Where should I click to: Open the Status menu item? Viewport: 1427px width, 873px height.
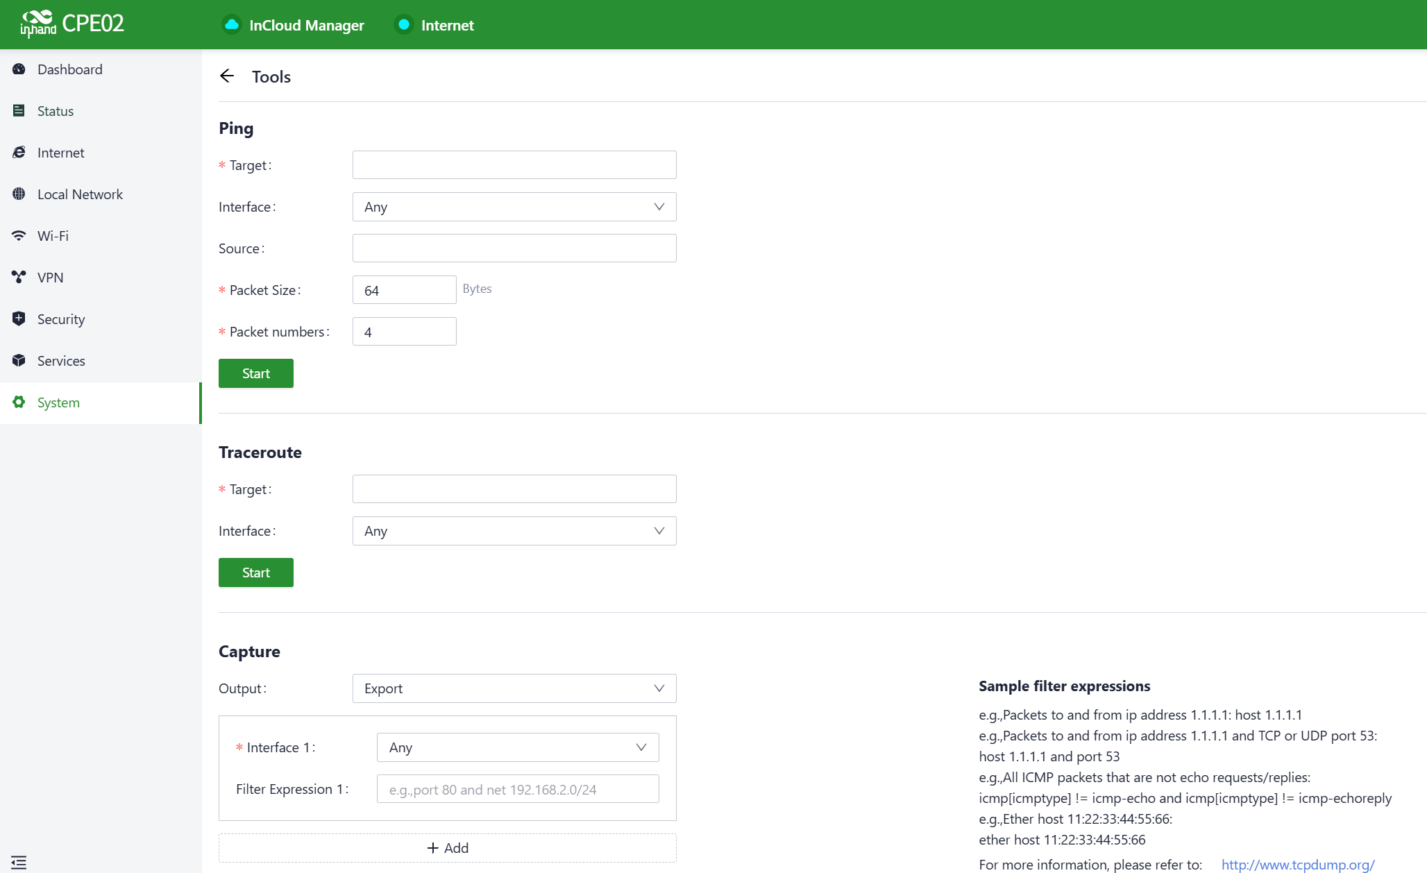coord(56,111)
